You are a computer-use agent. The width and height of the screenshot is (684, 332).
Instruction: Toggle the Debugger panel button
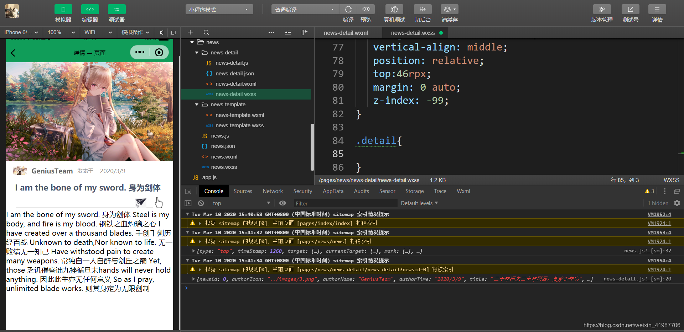point(116,9)
